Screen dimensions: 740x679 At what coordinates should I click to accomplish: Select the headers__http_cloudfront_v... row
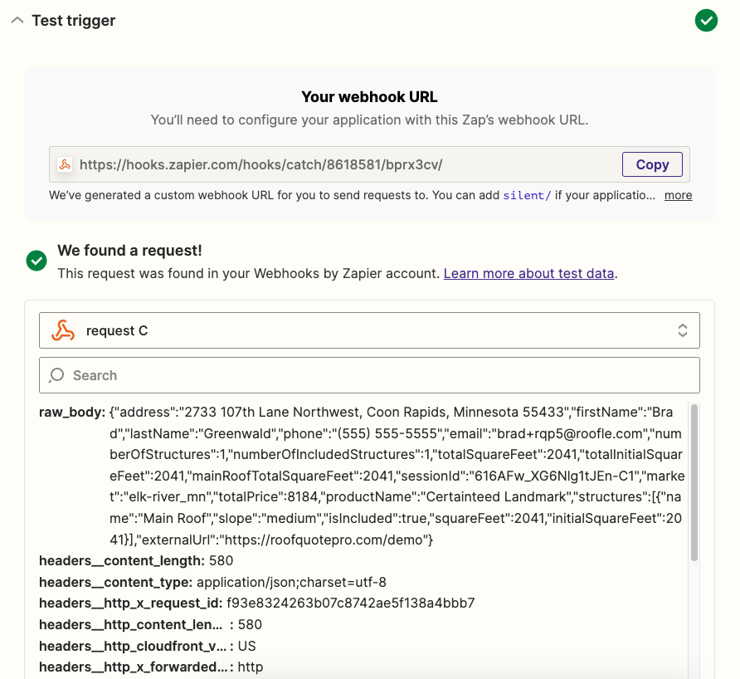coord(147,646)
